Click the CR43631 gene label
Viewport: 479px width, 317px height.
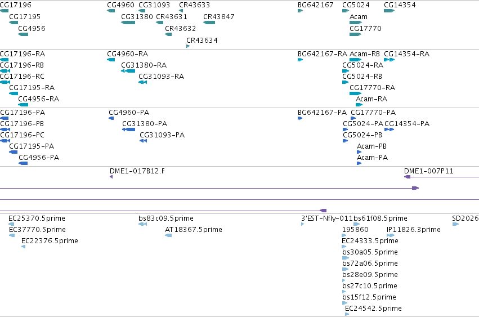[172, 16]
